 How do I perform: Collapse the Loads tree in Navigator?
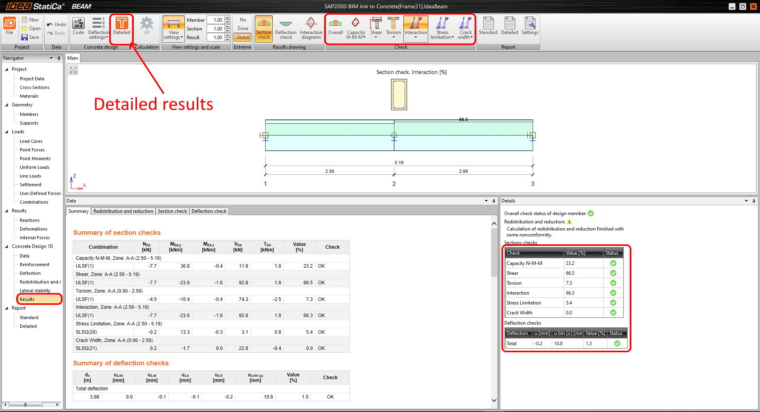[7, 132]
